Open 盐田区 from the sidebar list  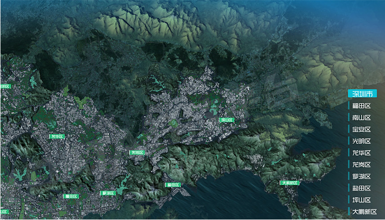click(362, 188)
